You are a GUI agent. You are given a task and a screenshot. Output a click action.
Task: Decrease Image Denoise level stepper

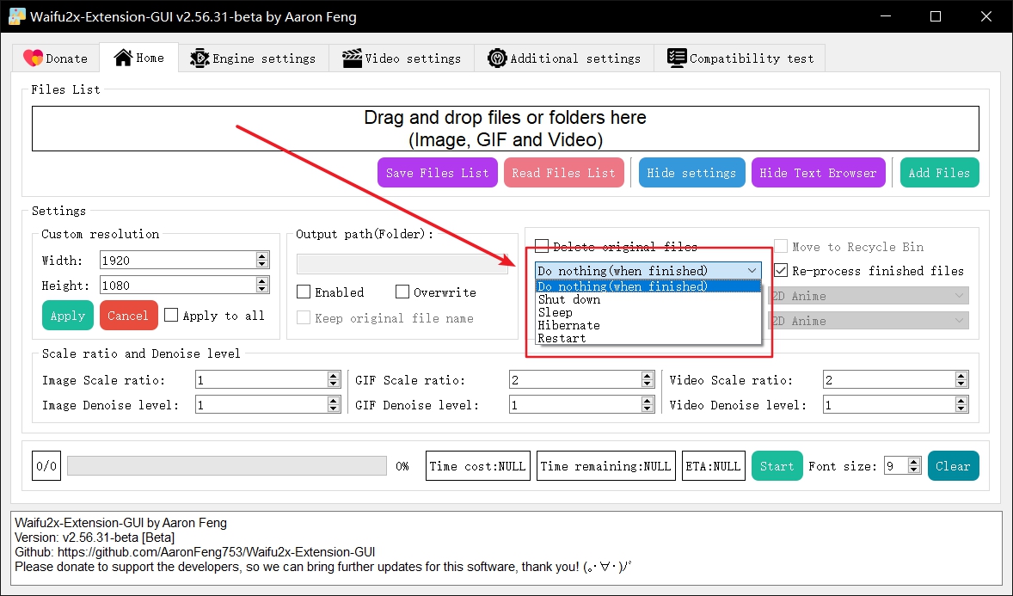334,409
